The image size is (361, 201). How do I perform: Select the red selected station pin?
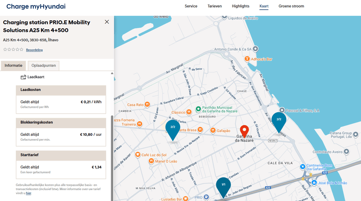click(x=244, y=131)
